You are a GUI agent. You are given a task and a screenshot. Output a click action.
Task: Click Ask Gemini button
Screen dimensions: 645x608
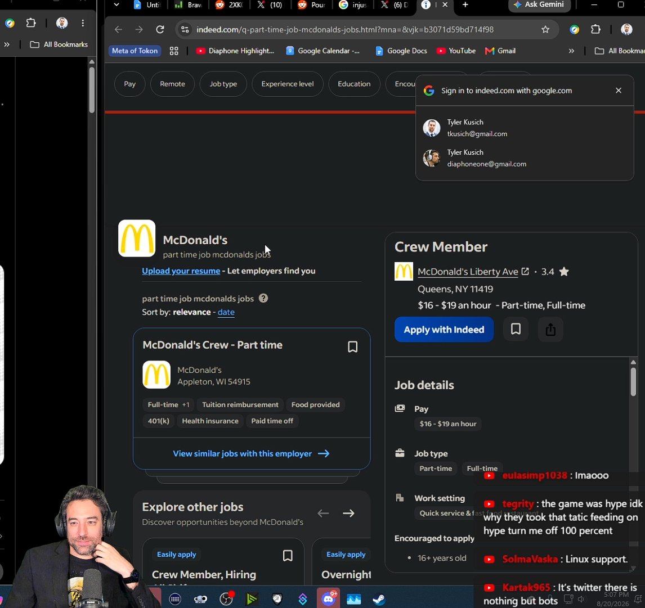tap(539, 4)
